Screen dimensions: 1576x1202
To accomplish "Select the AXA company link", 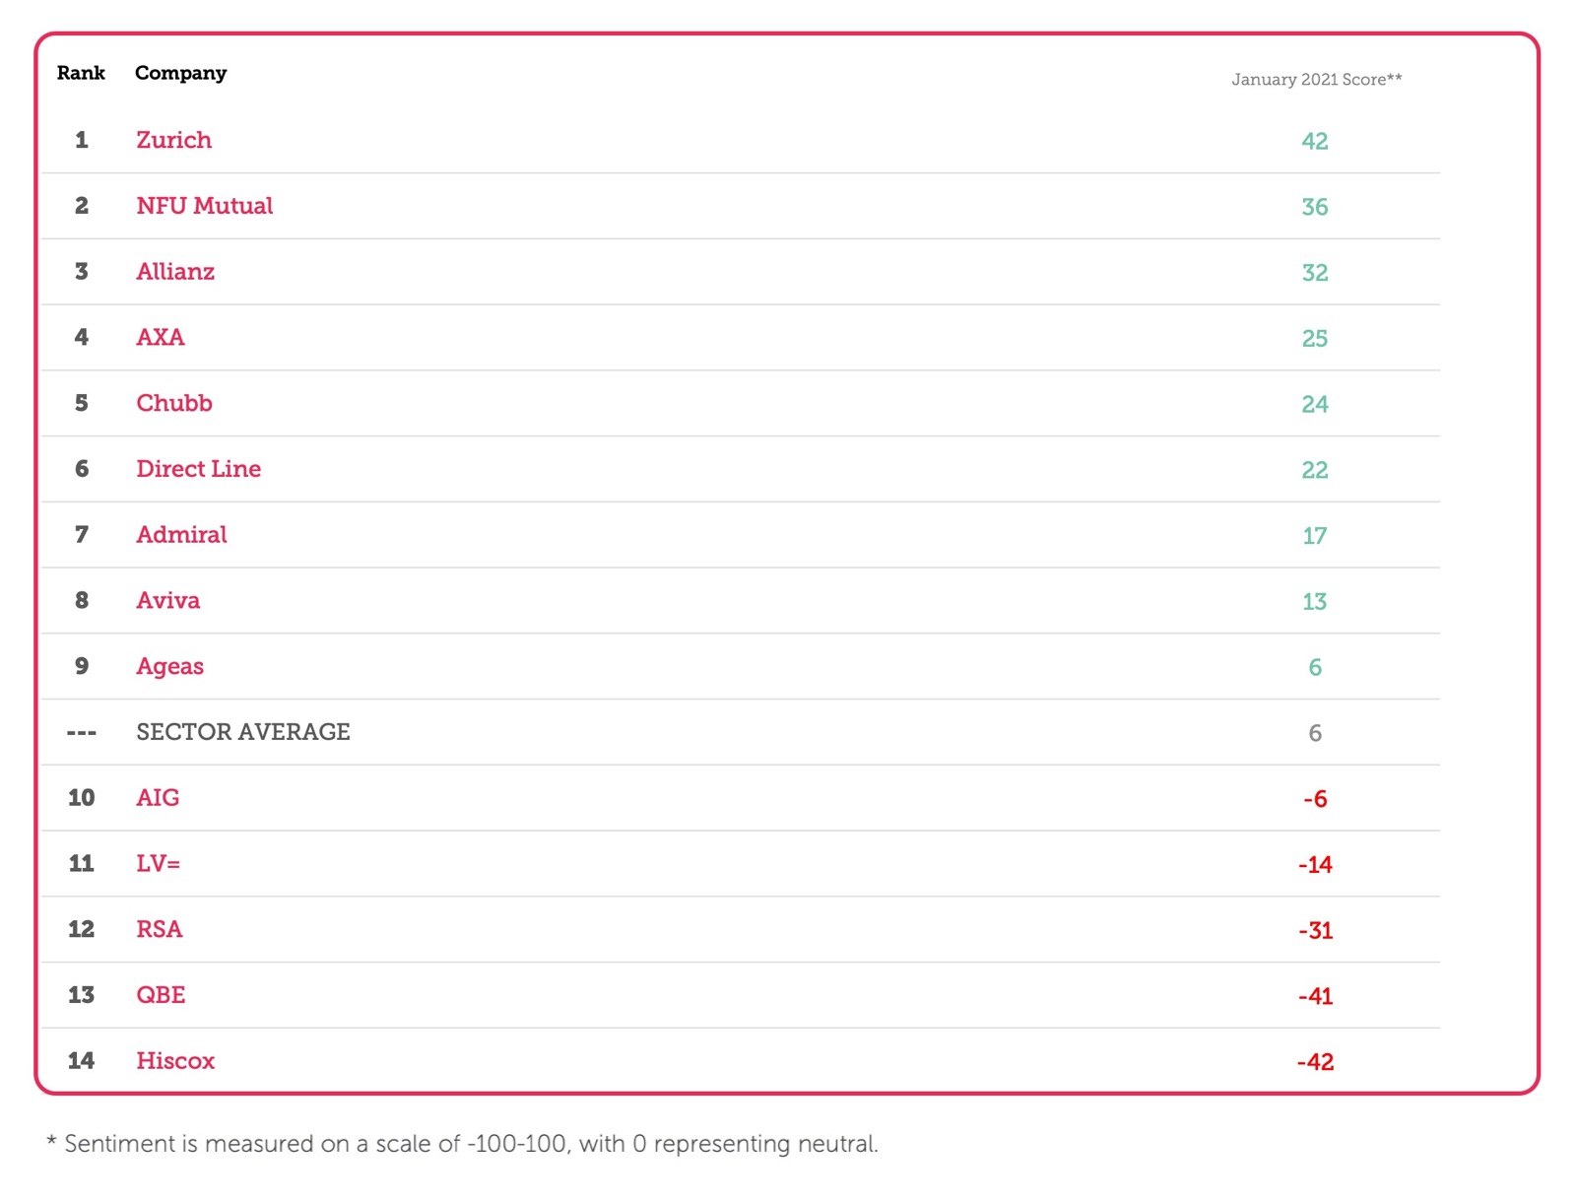I will [161, 337].
